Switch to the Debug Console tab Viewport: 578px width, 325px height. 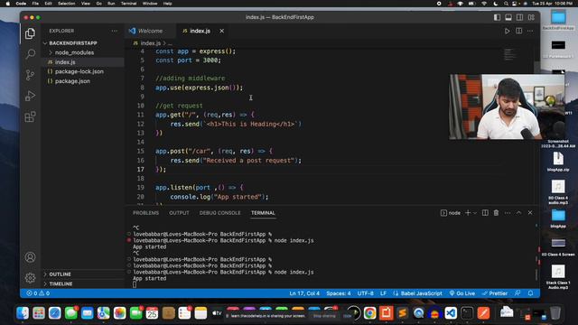(219, 213)
